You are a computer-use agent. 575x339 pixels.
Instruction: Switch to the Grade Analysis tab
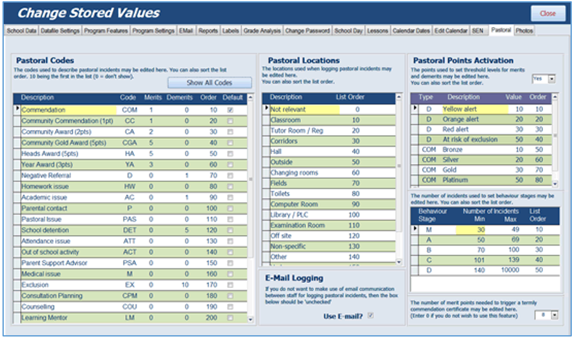coord(262,31)
